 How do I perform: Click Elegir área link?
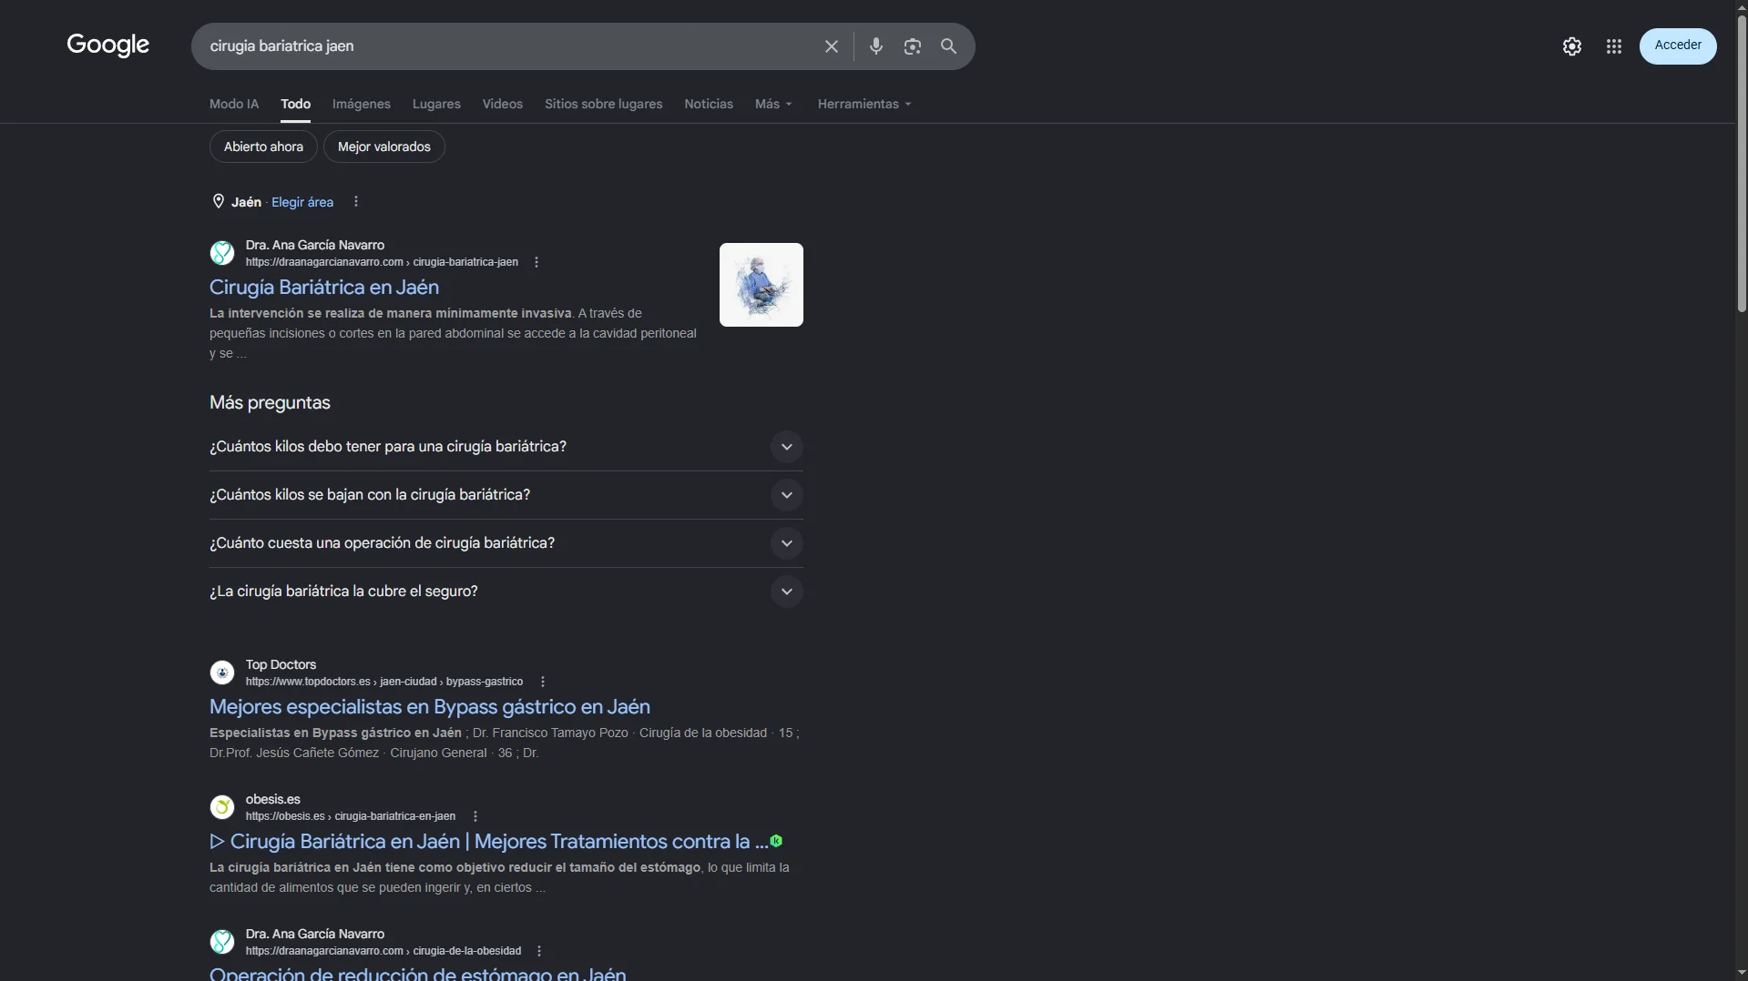tap(302, 202)
